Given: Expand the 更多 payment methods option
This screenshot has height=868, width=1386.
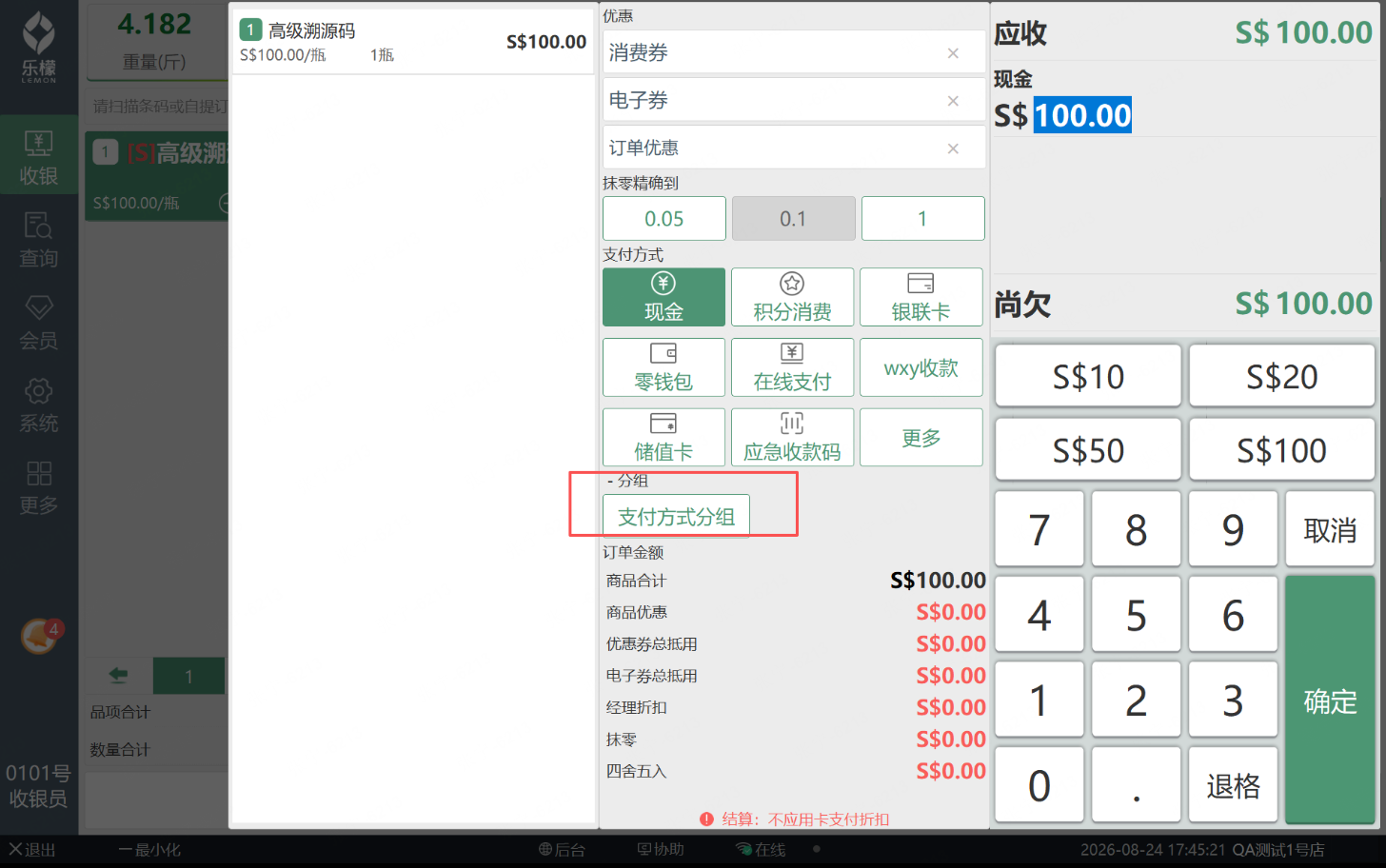Looking at the screenshot, I should pyautogui.click(x=921, y=438).
